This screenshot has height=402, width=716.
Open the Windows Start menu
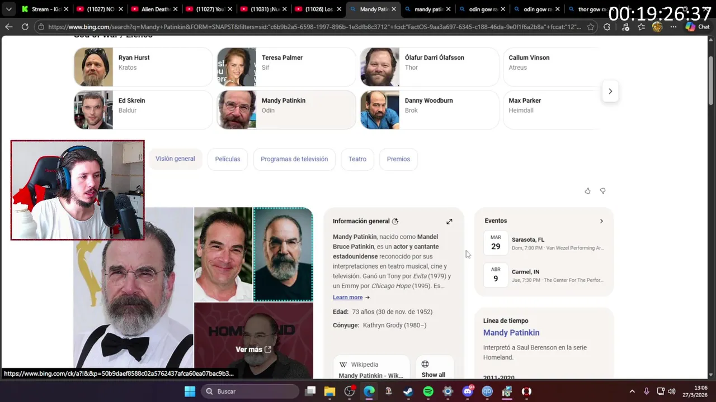[x=190, y=391]
